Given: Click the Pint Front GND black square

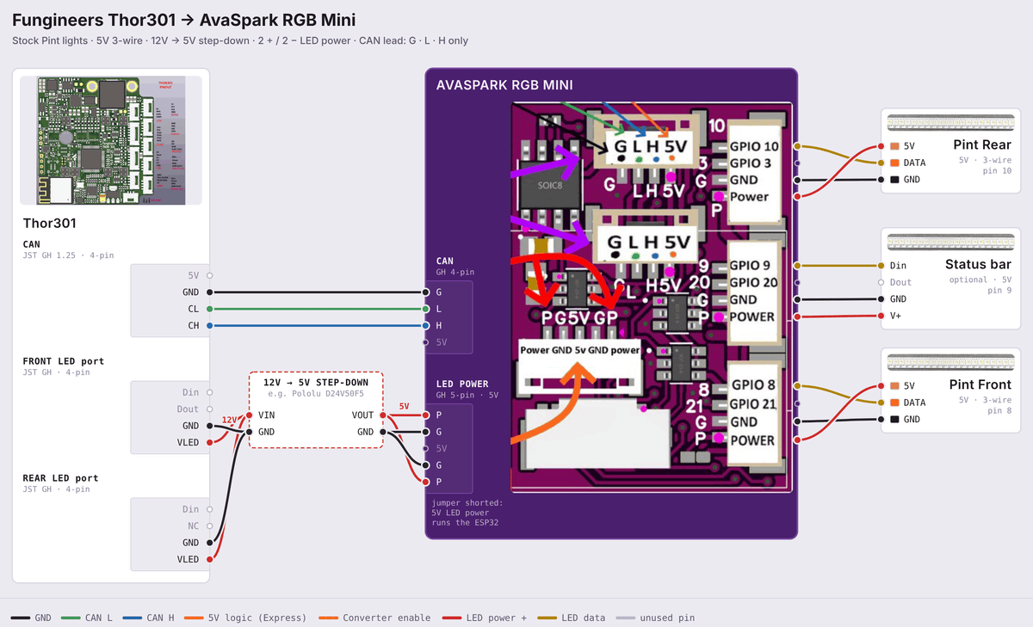Looking at the screenshot, I should [x=895, y=420].
